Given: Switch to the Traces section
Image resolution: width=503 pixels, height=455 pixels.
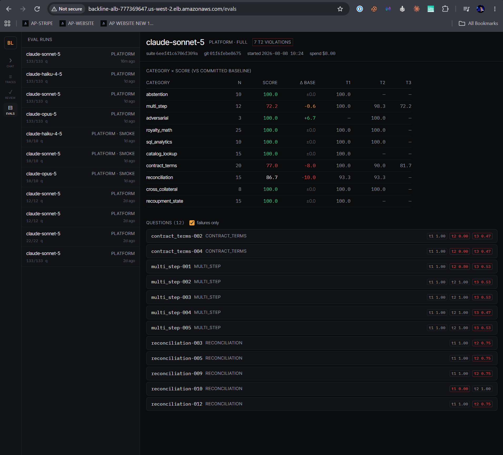Looking at the screenshot, I should pos(10,79).
